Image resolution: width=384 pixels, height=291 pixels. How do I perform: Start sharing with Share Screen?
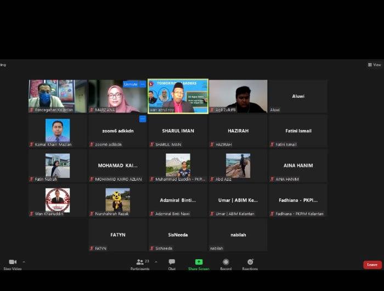pos(199,262)
